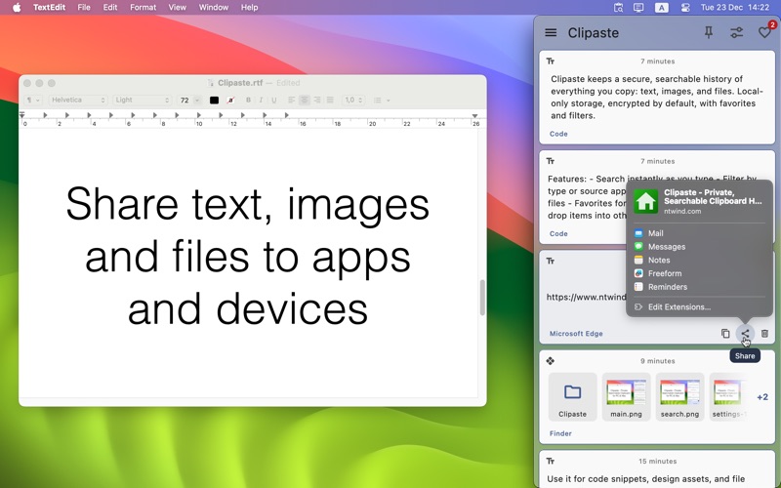
Task: Click the Finder source label
Action: (x=560, y=433)
